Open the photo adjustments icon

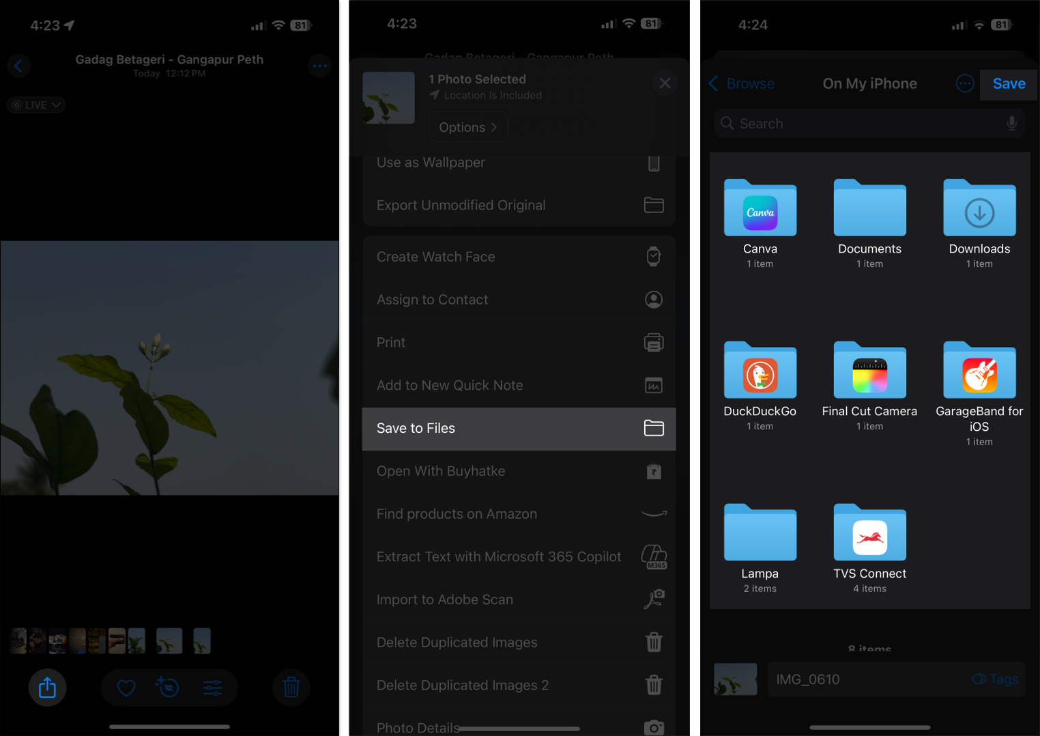(214, 688)
